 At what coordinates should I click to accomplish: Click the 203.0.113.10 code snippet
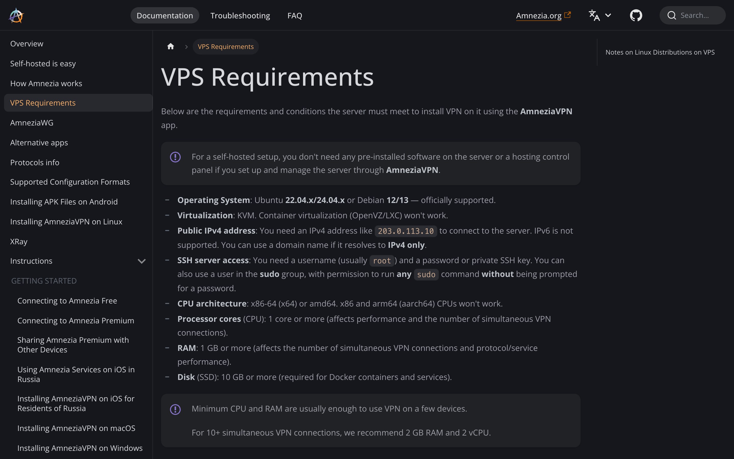tap(406, 231)
